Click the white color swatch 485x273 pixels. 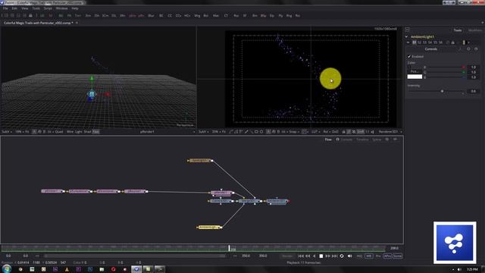coord(415,77)
